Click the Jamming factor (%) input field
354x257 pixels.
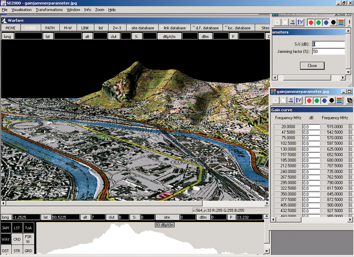[328, 52]
